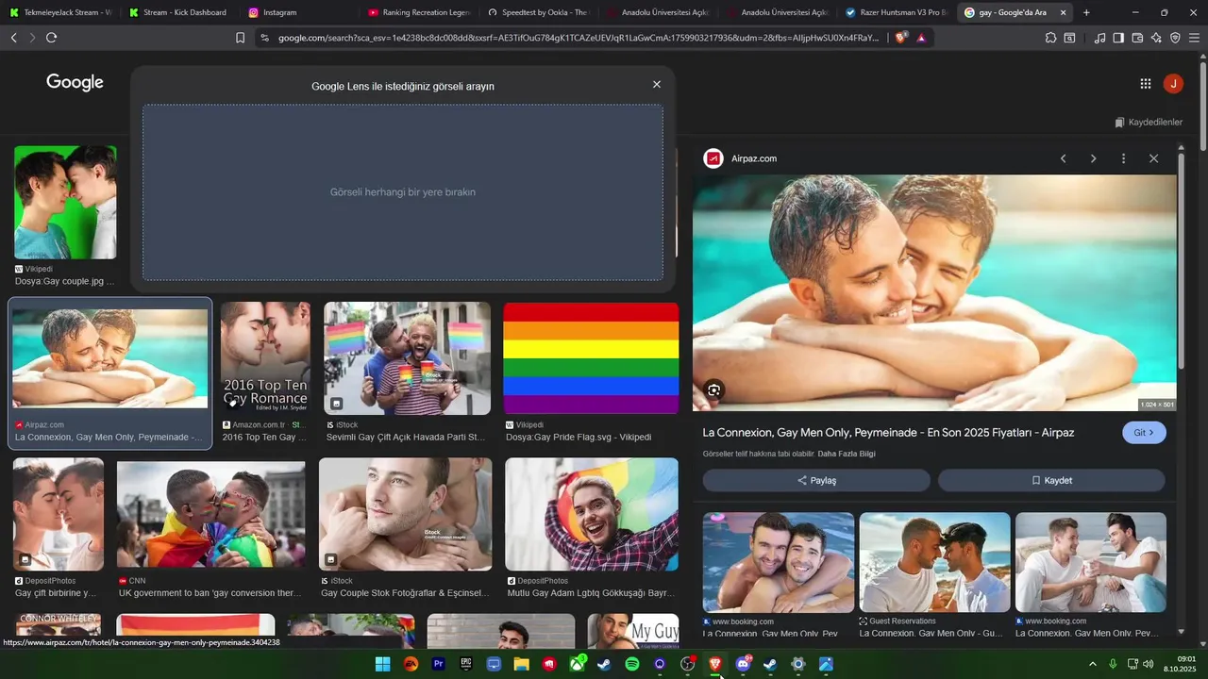Open a new browser tab
1208x679 pixels.
pos(1086,12)
